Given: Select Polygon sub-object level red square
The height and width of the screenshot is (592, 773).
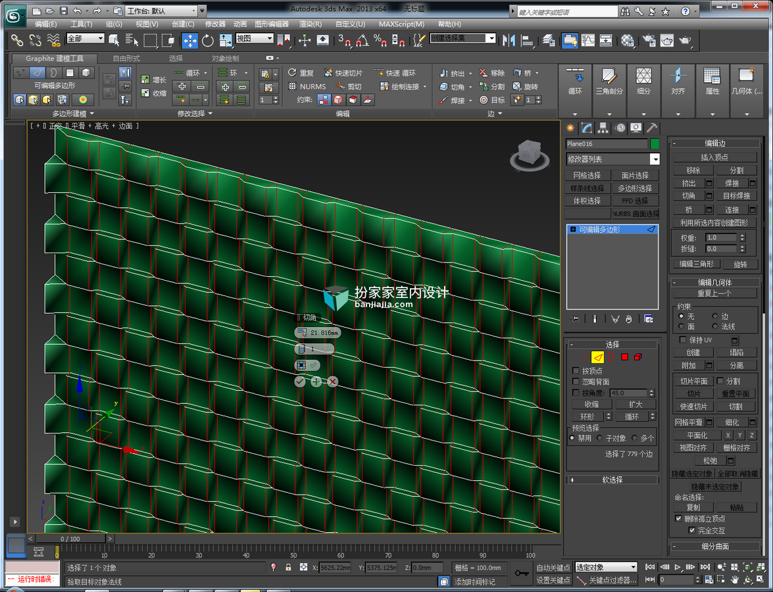Looking at the screenshot, I should (x=624, y=357).
